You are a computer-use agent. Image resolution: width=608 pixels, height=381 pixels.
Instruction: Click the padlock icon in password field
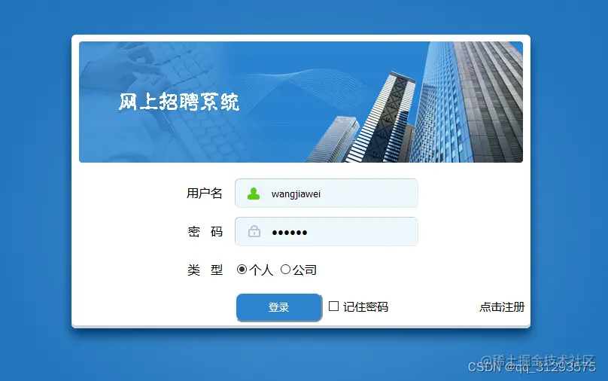click(254, 231)
